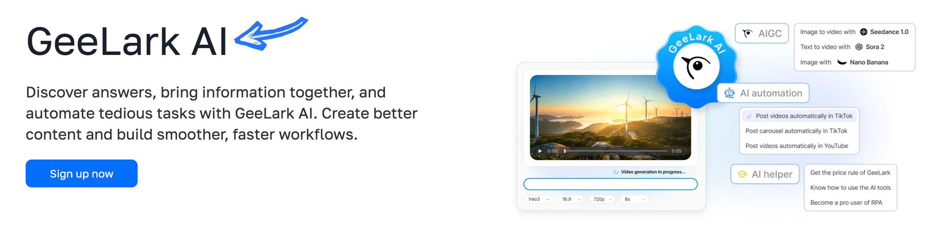This screenshot has height=228, width=935.
Task: Open the Veo3 model dropdown
Action: tap(538, 199)
